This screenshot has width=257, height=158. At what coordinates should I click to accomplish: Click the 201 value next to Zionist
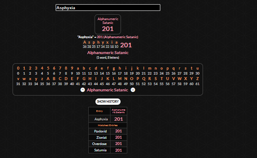point(118,137)
